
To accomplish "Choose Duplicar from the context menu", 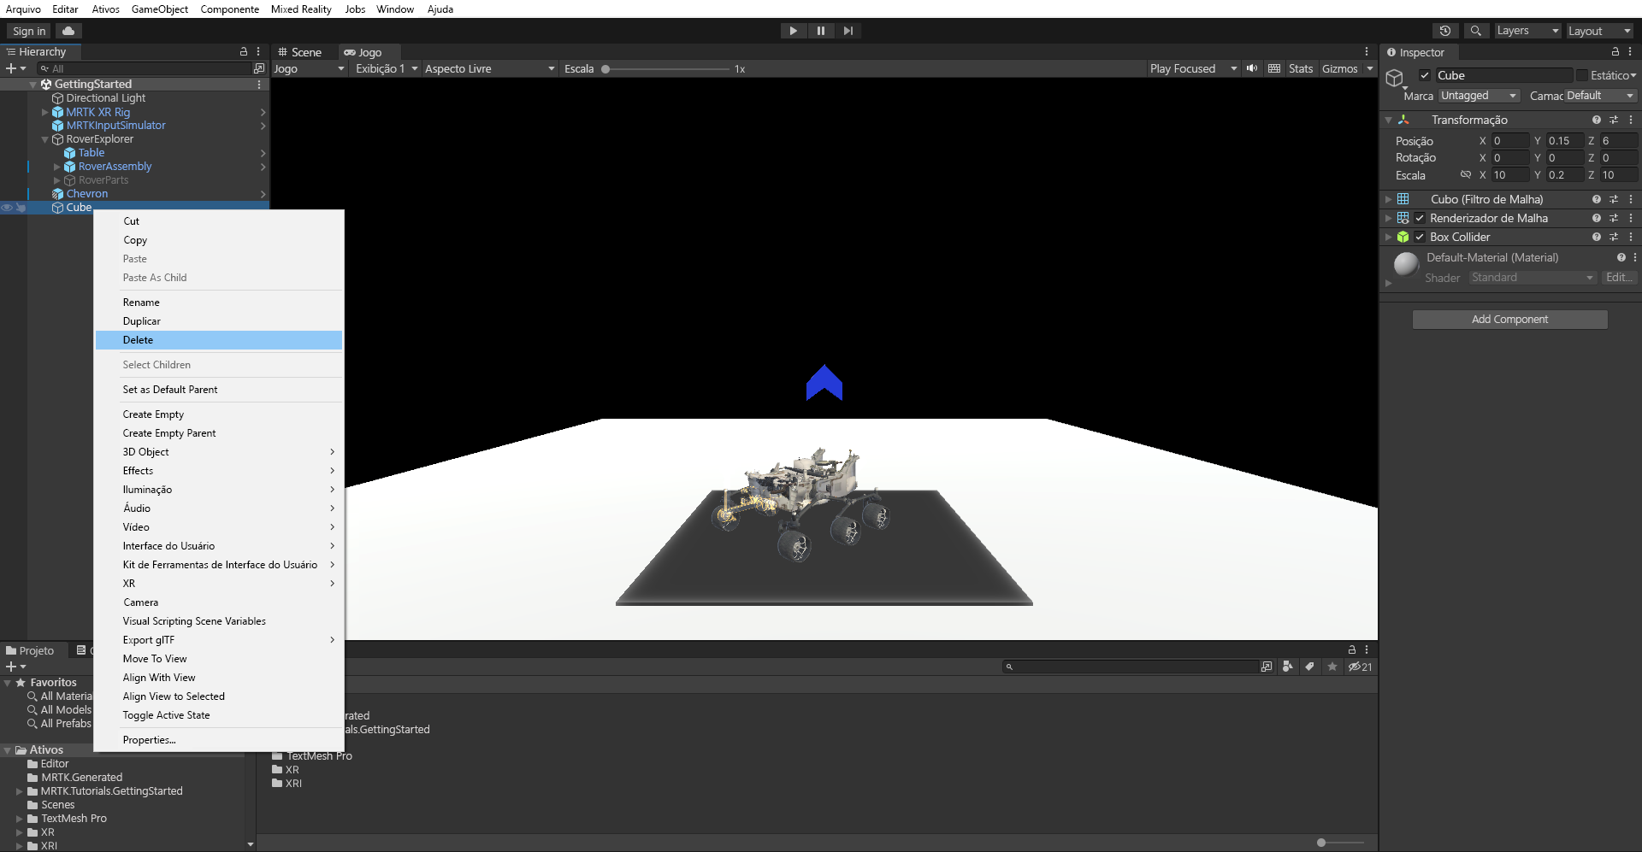I will 219,321.
